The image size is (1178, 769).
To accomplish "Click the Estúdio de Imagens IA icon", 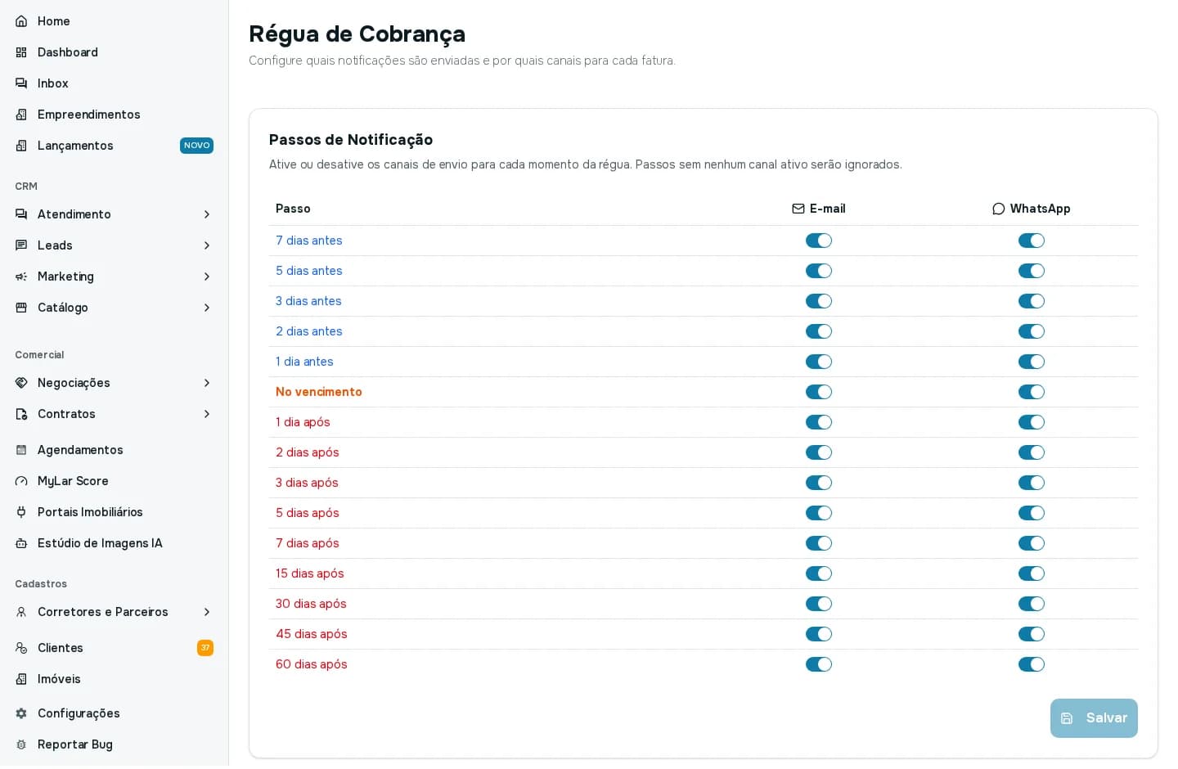I will [x=21, y=543].
